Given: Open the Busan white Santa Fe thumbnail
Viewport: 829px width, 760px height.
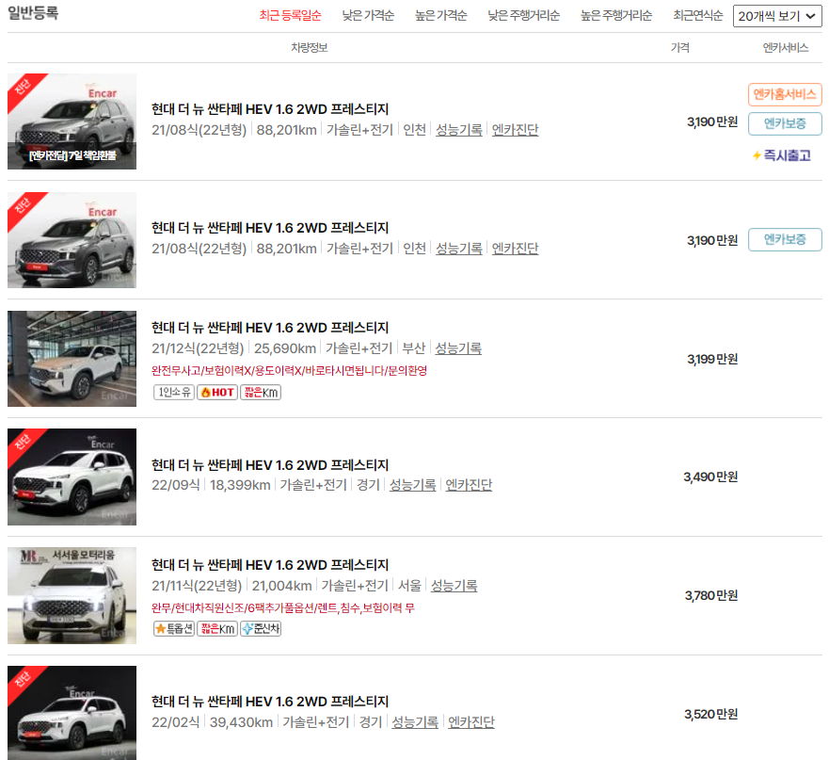Looking at the screenshot, I should [72, 359].
